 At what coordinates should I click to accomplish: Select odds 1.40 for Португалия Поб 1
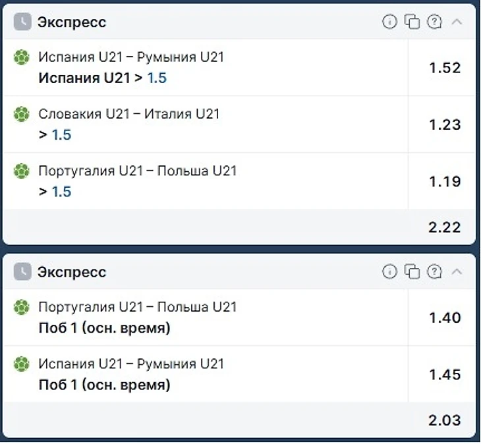(x=445, y=318)
